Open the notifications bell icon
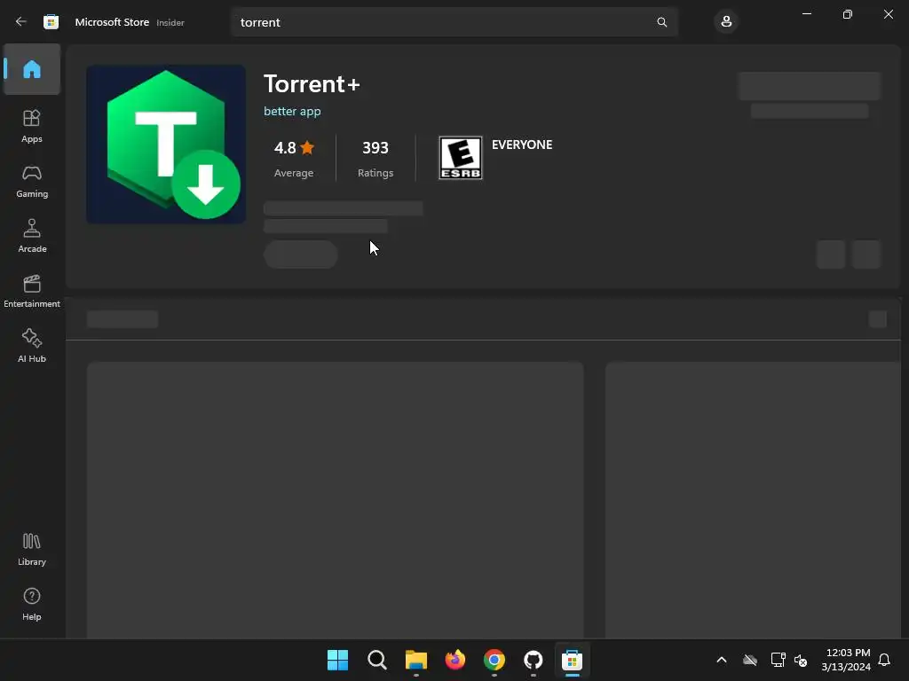The image size is (909, 681). pyautogui.click(x=884, y=660)
